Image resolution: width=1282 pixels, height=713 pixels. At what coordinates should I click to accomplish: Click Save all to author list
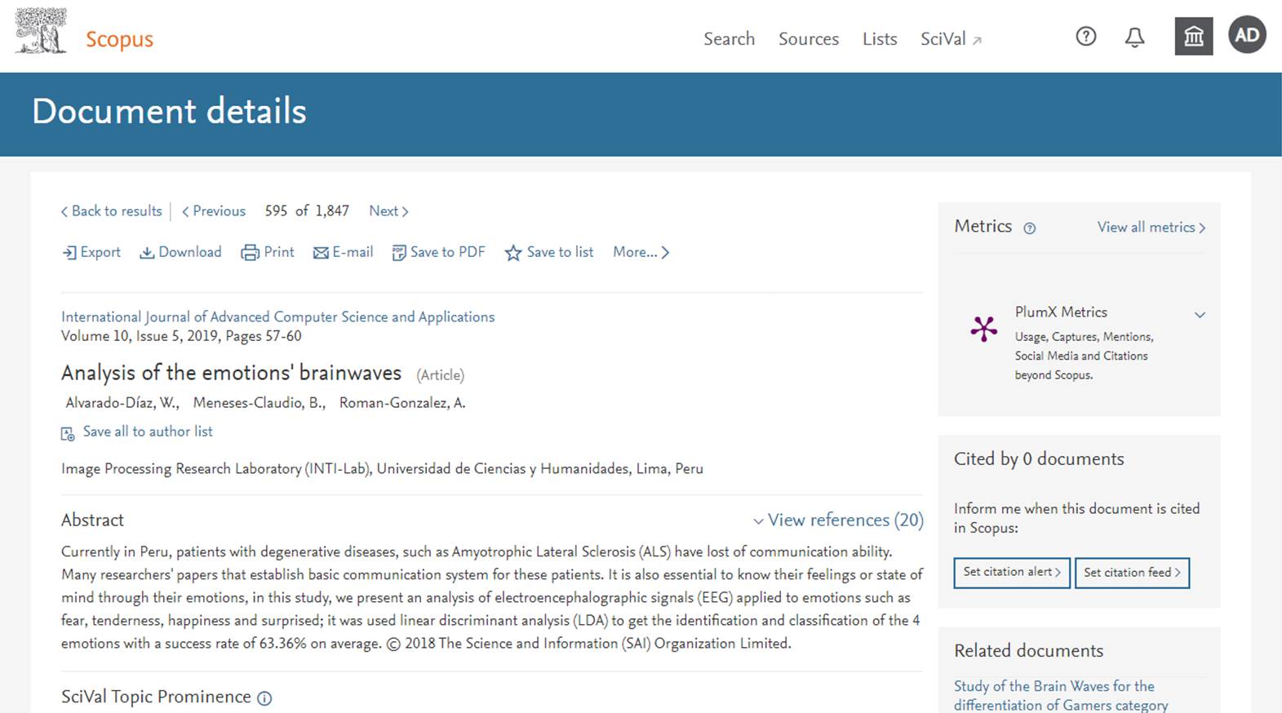(148, 432)
